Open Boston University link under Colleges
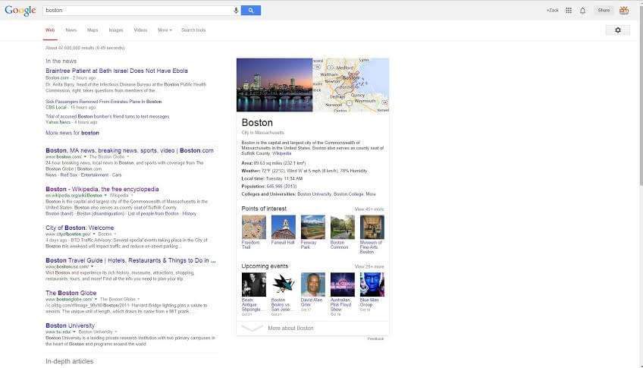This screenshot has width=643, height=368. [x=314, y=194]
